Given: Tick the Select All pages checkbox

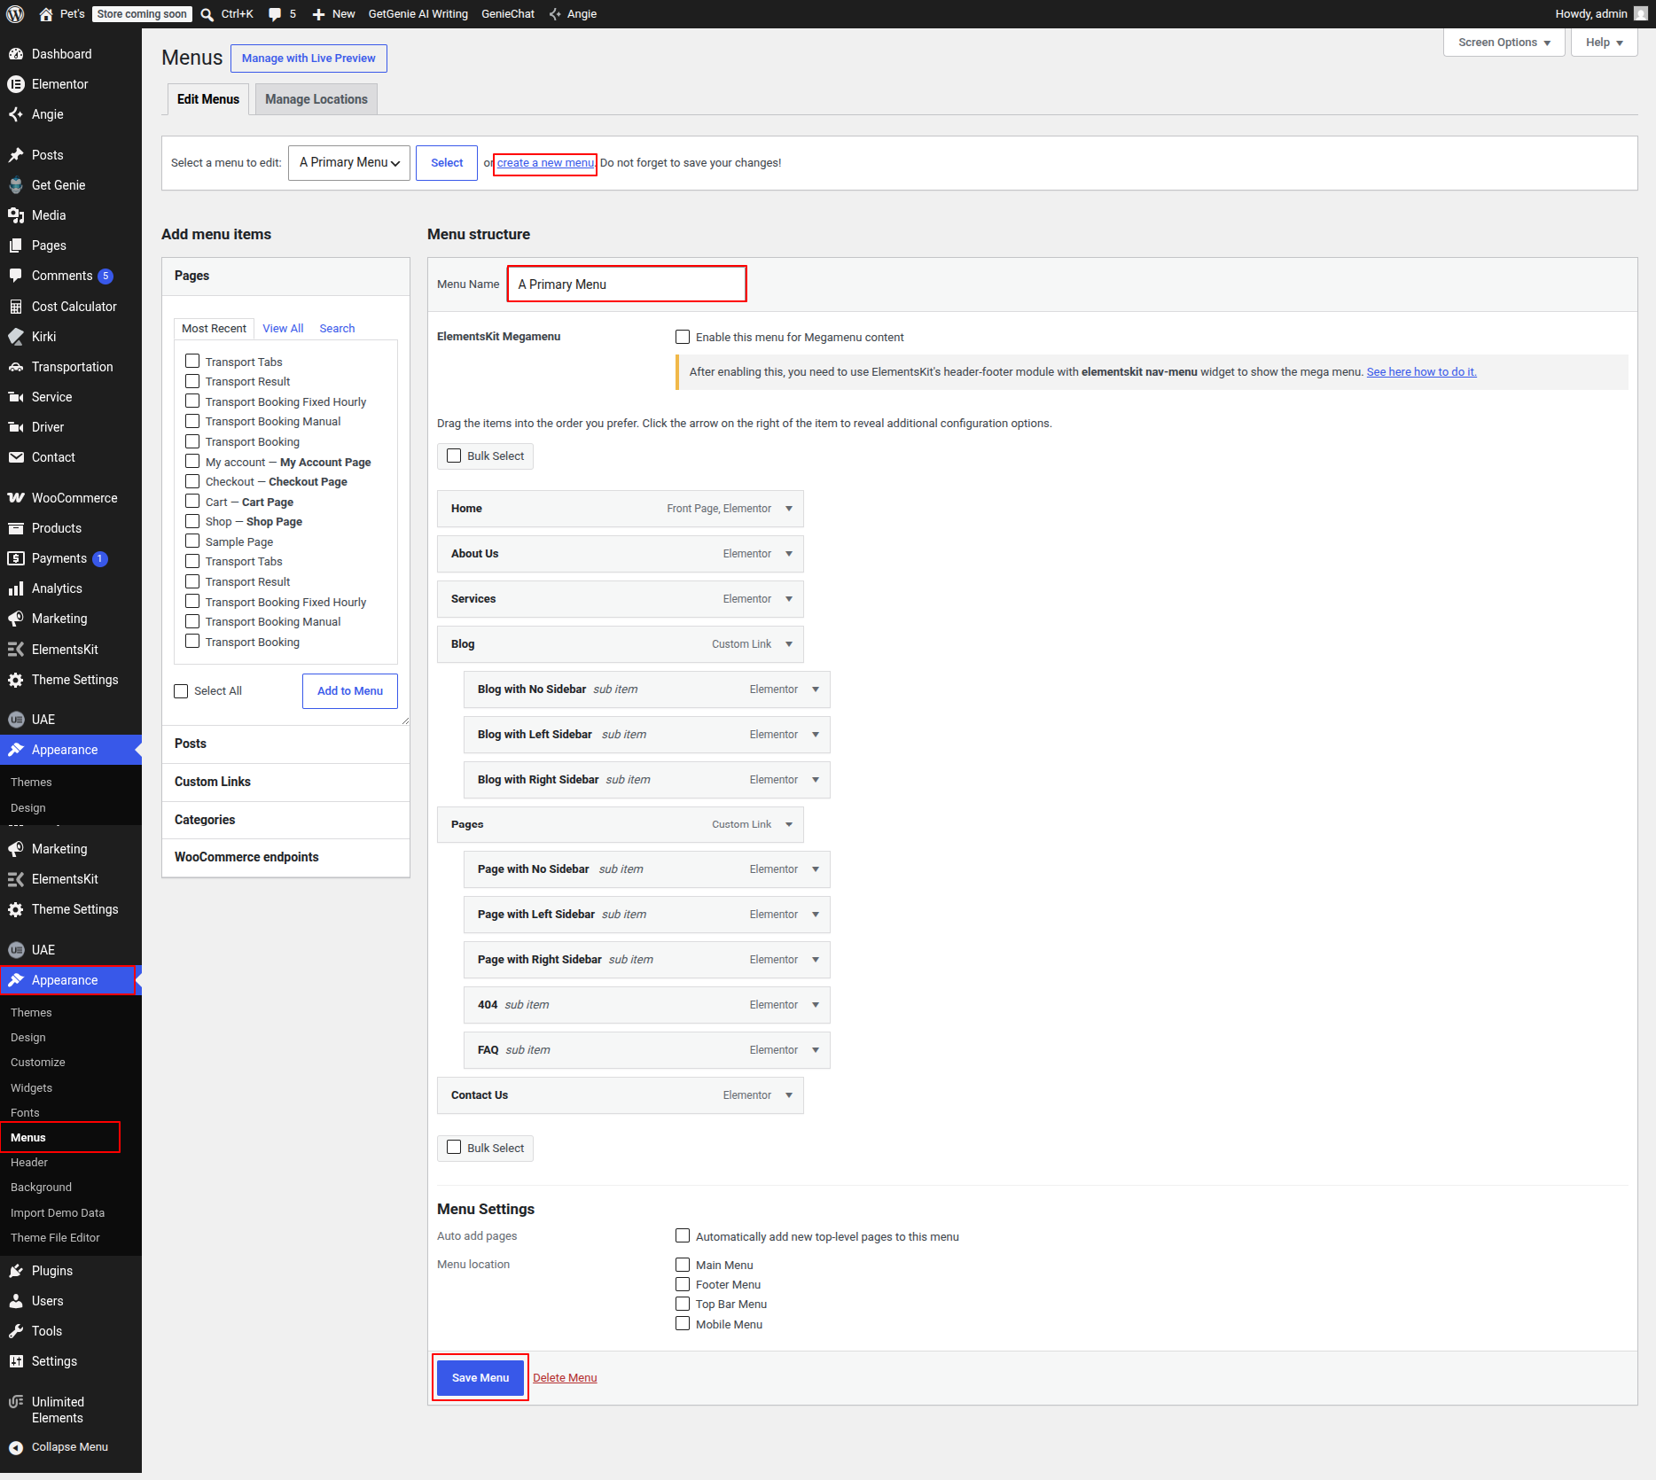Looking at the screenshot, I should [181, 691].
